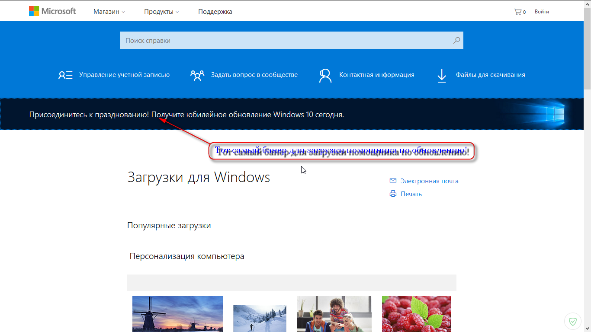The width and height of the screenshot is (591, 332).
Task: Open the Поддержка menu item
Action: click(215, 12)
